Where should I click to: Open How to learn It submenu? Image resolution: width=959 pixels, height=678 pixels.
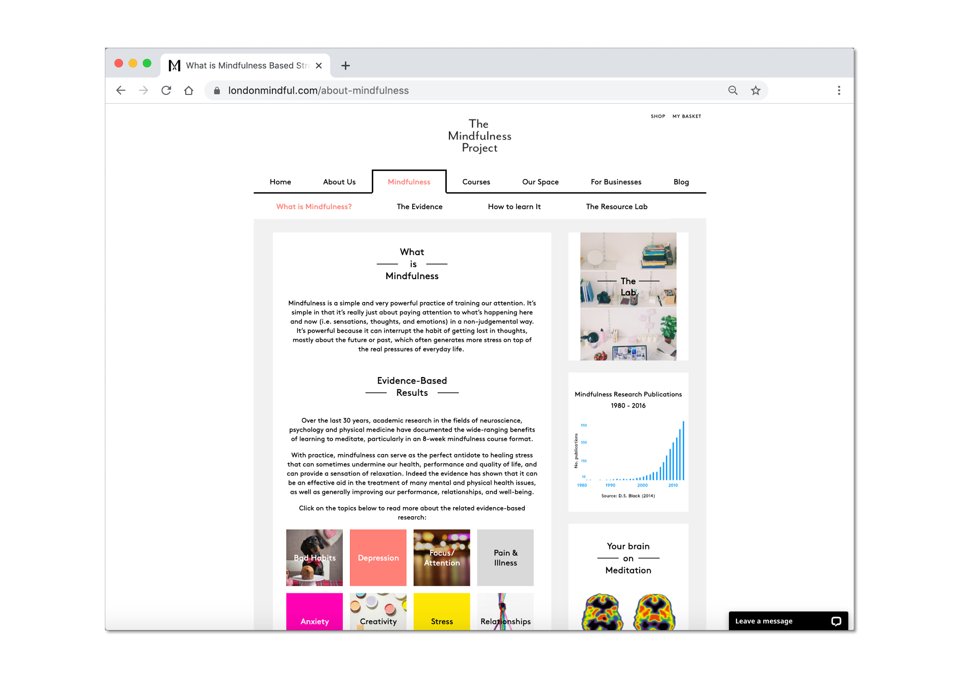514,207
